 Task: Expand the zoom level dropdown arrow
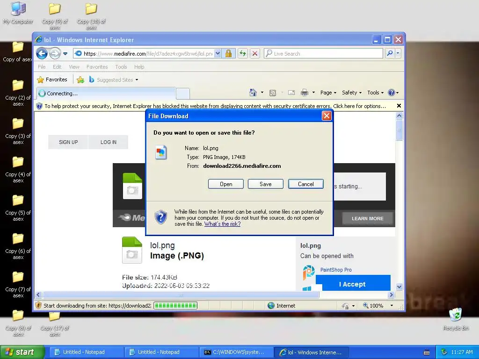click(x=392, y=306)
